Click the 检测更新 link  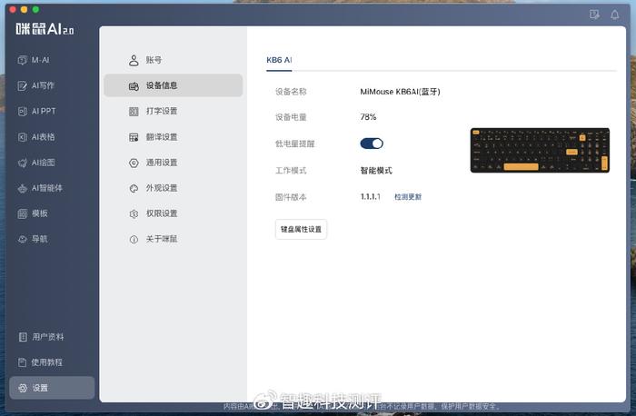tap(408, 197)
